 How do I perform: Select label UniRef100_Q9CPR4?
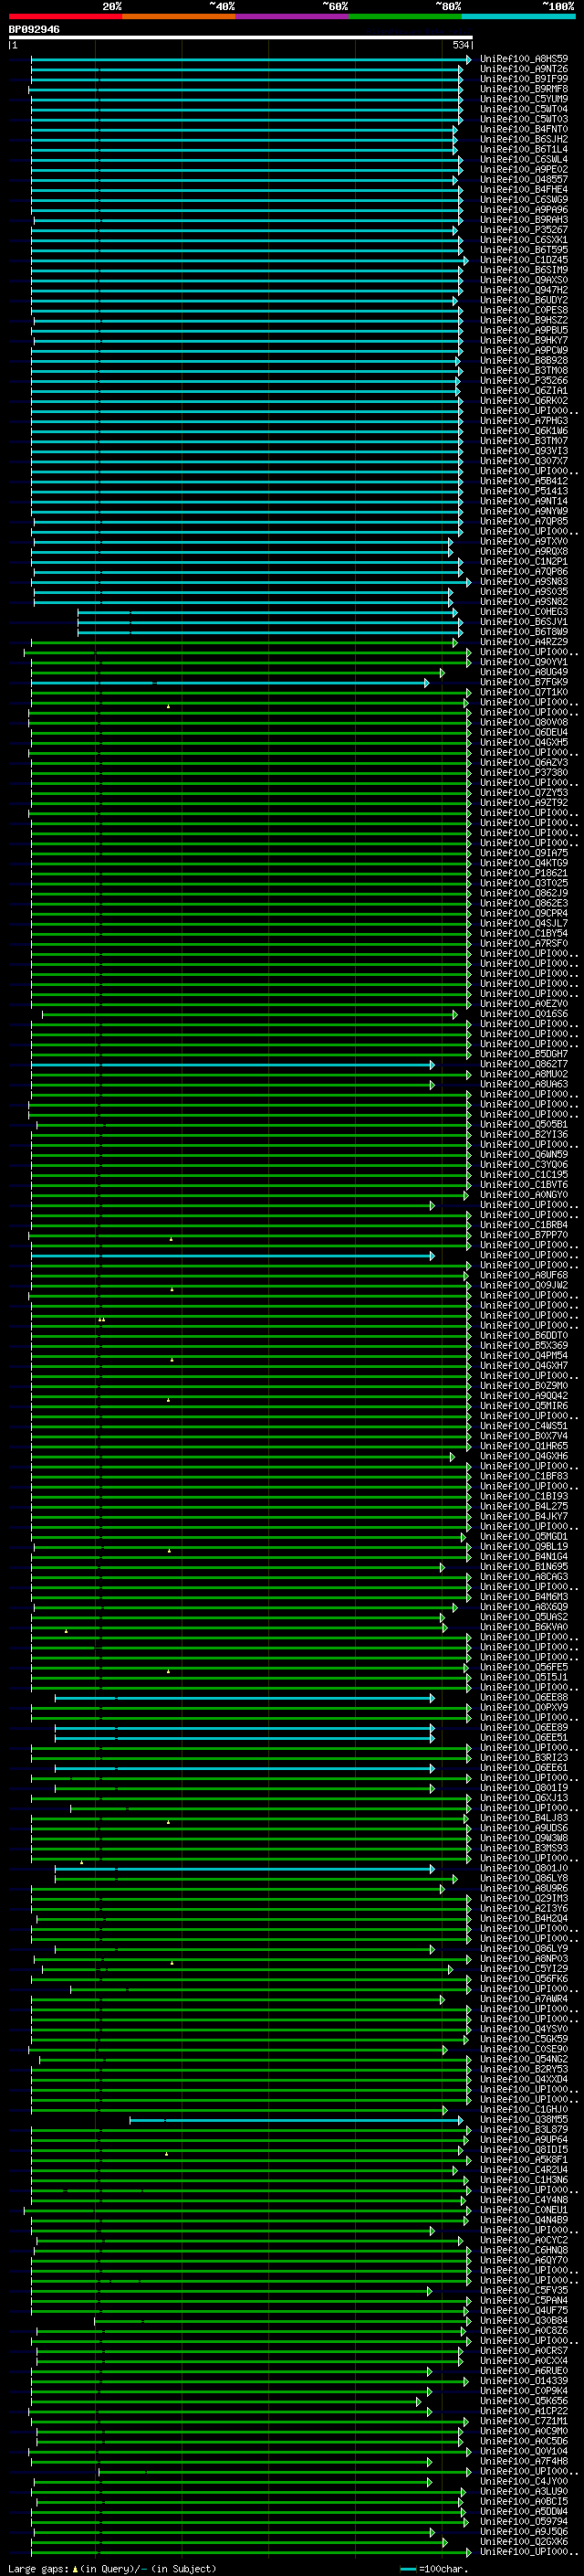[524, 913]
